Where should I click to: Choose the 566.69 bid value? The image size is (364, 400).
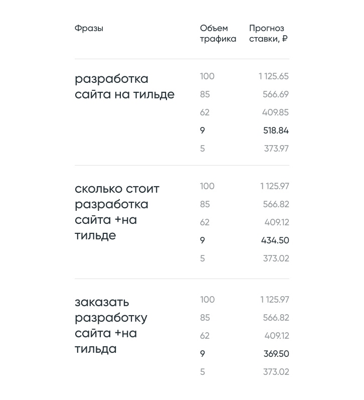tap(276, 94)
